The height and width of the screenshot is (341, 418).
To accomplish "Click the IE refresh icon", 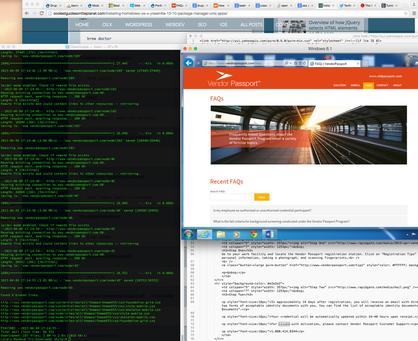I will (x=304, y=63).
